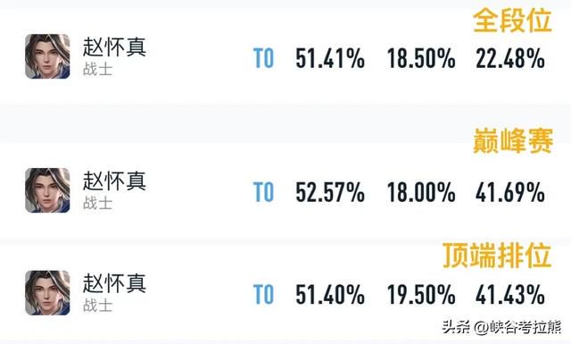This screenshot has width=571, height=344.
Task: Click 赵怀真 avatar in 全段位 row
Action: pyautogui.click(x=47, y=56)
